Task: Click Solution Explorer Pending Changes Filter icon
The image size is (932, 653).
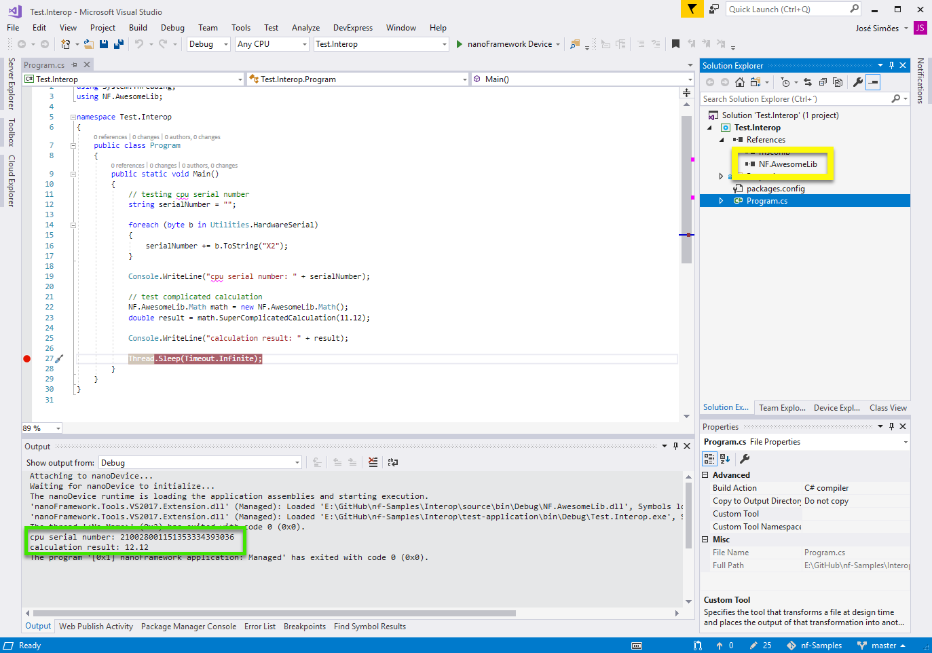Action: pyautogui.click(x=785, y=82)
